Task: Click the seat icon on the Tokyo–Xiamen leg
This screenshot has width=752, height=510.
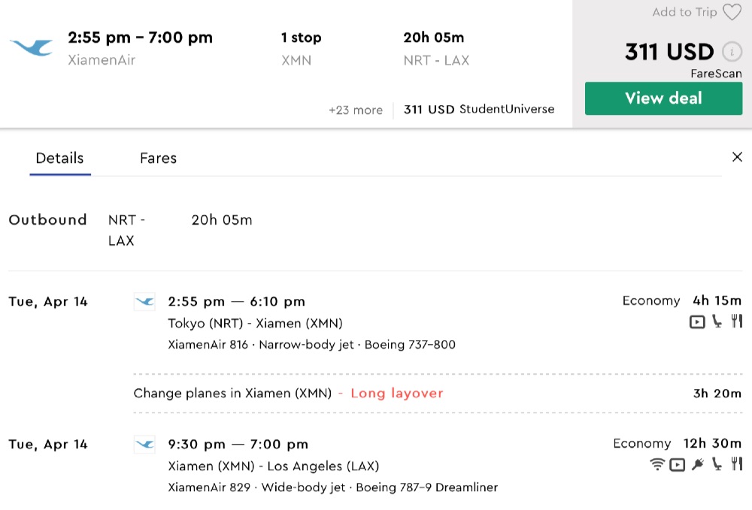Action: (717, 321)
